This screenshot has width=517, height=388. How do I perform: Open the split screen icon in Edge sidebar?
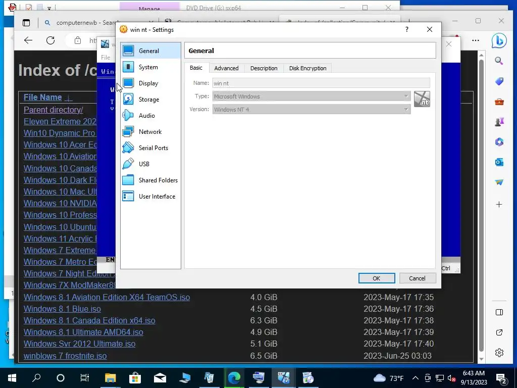point(499,312)
